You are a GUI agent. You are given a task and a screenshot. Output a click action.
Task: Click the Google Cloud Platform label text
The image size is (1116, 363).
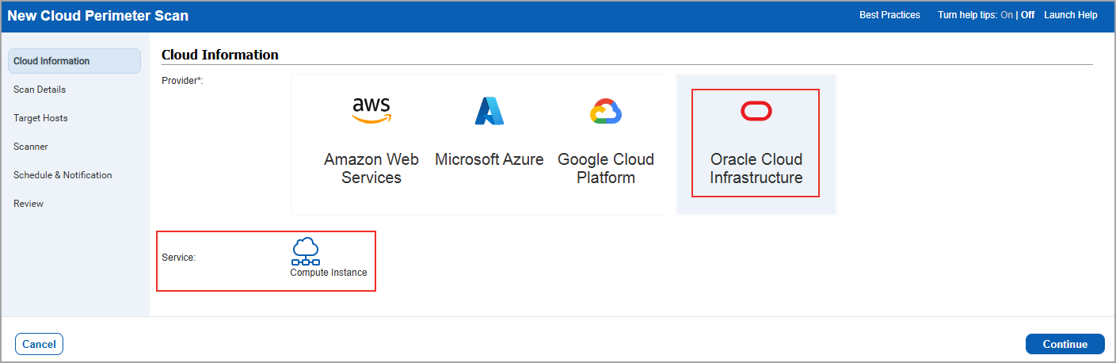tap(606, 168)
